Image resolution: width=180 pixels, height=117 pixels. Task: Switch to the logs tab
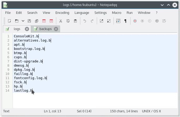[x=17, y=29]
